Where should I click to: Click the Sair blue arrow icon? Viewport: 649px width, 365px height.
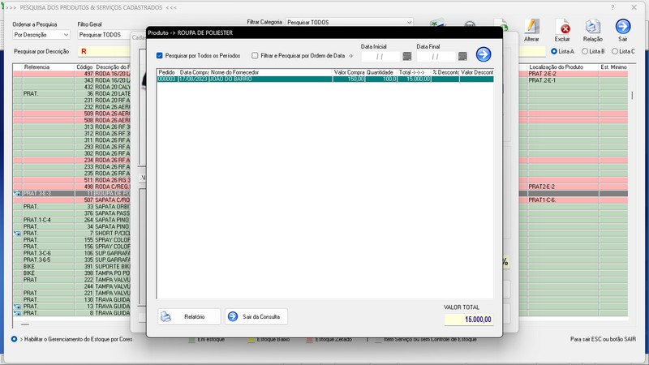pyautogui.click(x=622, y=27)
